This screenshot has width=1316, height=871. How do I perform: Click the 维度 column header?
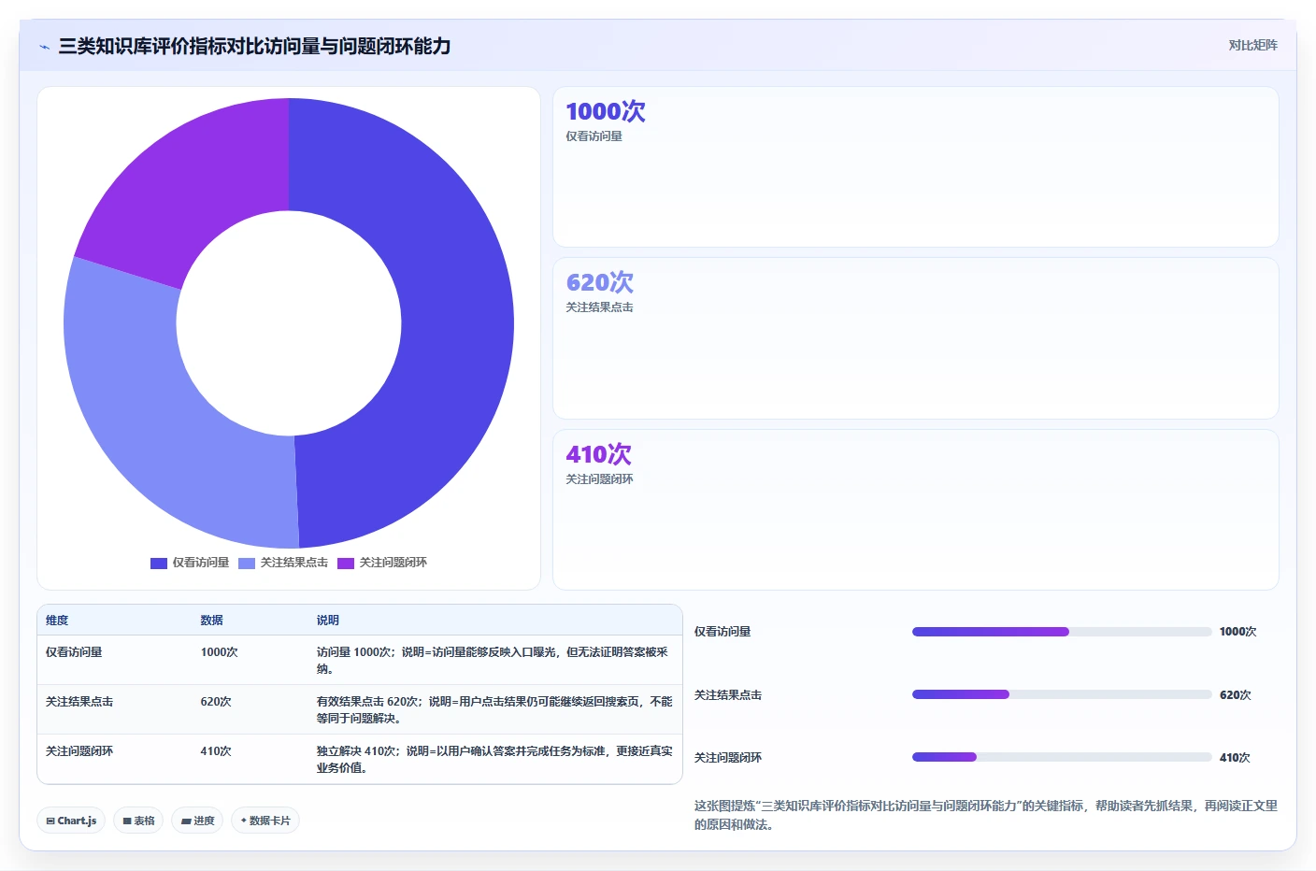(57, 621)
